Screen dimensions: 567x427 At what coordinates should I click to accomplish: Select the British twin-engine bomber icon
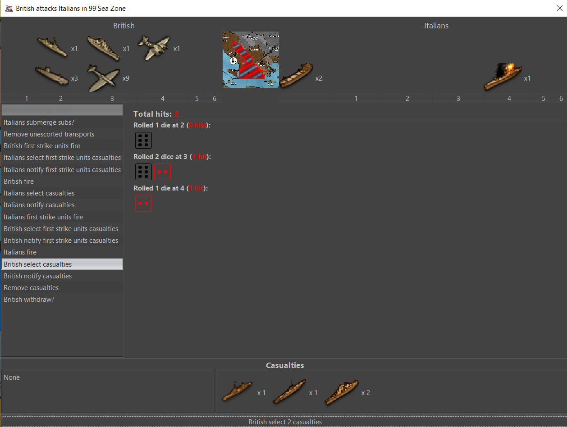154,47
